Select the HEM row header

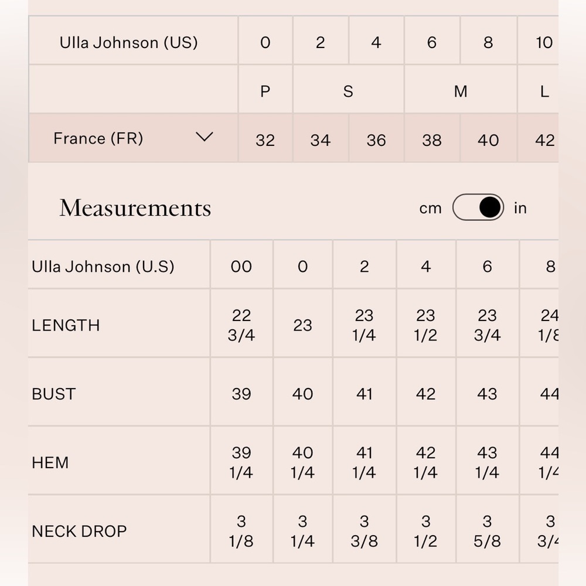click(x=49, y=462)
